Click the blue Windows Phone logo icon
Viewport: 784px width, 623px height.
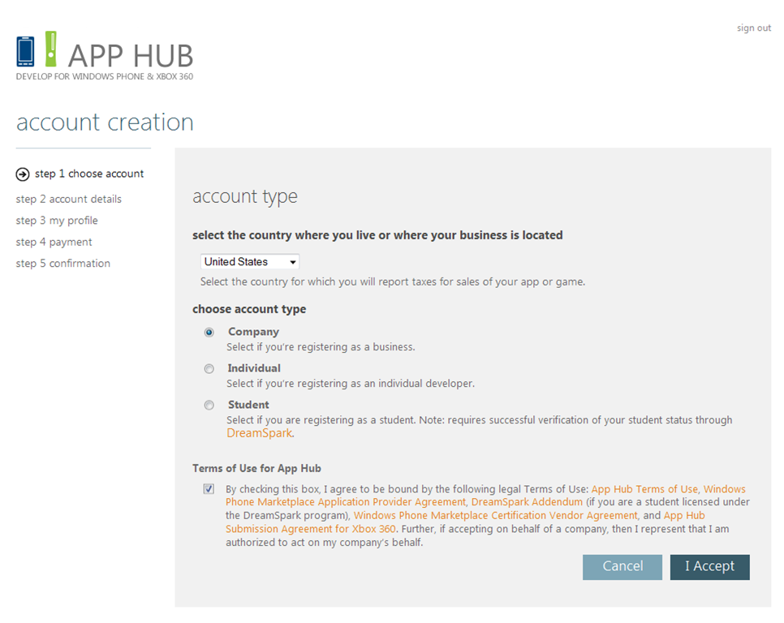(25, 51)
